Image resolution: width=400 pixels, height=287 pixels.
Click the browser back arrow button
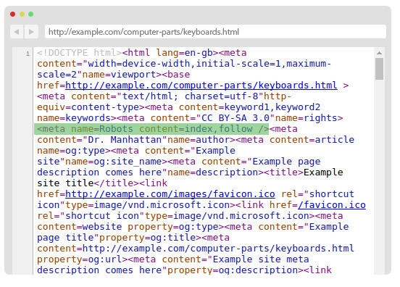click(17, 32)
